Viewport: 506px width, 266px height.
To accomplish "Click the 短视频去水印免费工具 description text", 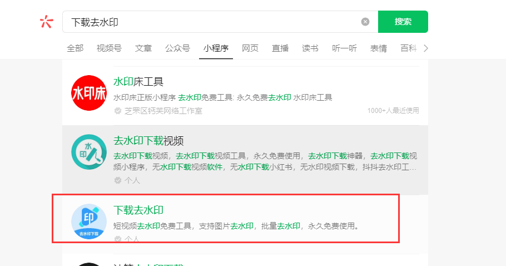I will click(236, 226).
